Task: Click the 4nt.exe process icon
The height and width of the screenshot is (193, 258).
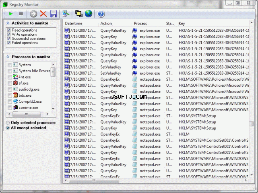Action: click(15, 77)
